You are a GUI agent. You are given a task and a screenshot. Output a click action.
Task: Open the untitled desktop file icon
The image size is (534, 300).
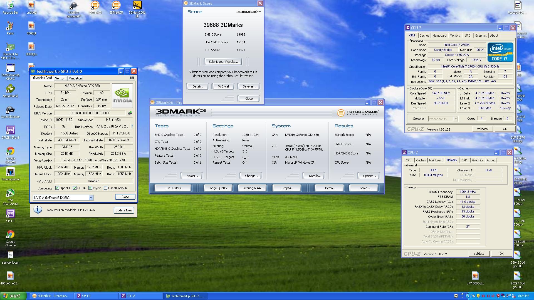31,7
